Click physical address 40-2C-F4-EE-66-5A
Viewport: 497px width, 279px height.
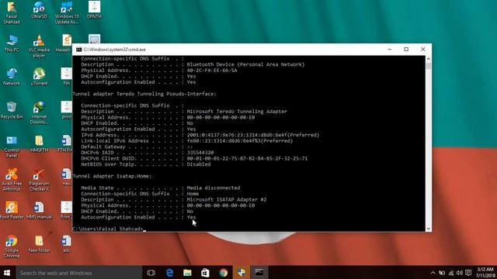point(212,71)
